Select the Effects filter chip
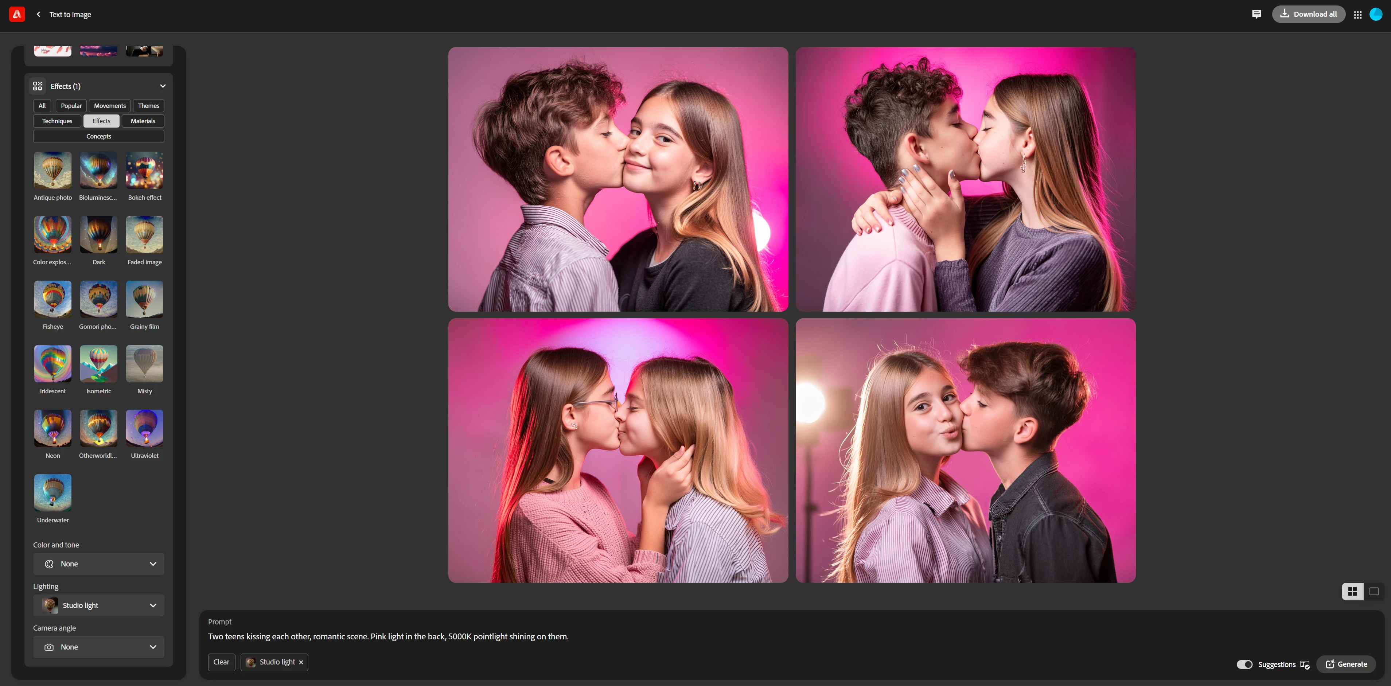 pos(101,121)
